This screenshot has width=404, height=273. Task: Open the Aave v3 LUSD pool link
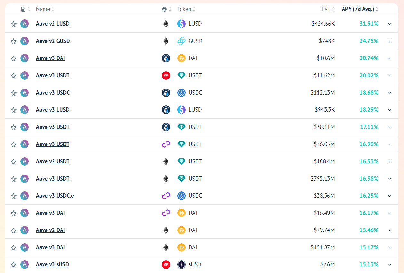53,110
